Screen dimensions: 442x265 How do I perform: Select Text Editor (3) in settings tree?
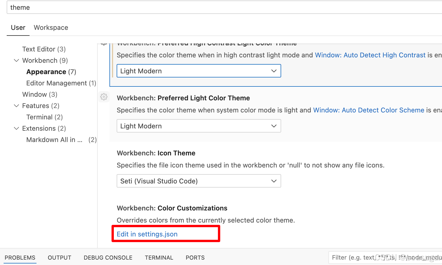44,49
